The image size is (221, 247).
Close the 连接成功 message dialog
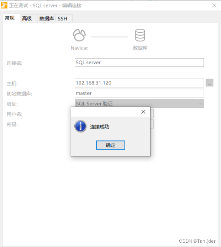(x=143, y=112)
